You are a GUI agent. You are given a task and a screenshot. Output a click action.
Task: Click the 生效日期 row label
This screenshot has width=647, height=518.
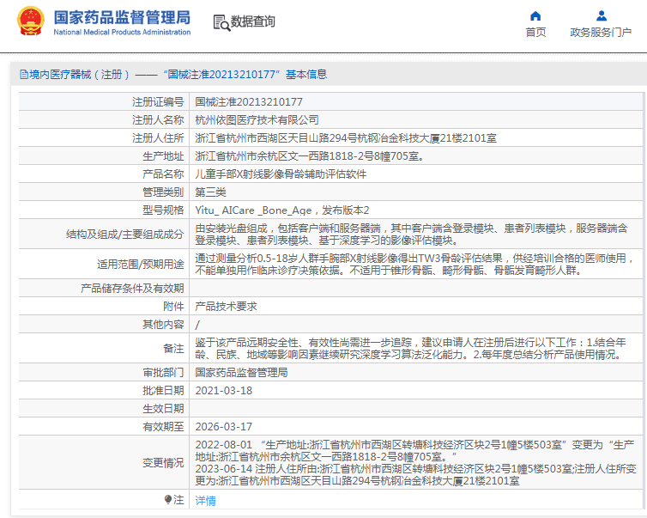pyautogui.click(x=163, y=409)
